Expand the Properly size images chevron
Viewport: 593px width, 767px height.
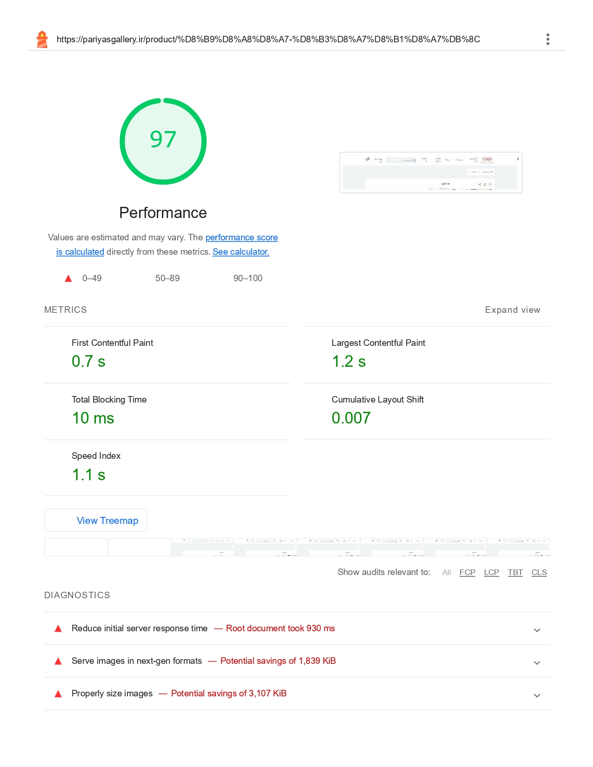(537, 696)
